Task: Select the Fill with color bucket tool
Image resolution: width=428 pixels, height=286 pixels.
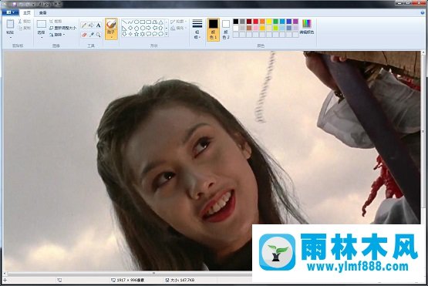Action: point(91,25)
